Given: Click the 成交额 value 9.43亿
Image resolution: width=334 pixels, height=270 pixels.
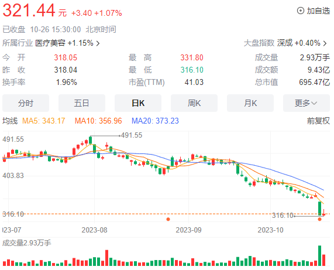Looking at the screenshot, I should (x=319, y=70).
